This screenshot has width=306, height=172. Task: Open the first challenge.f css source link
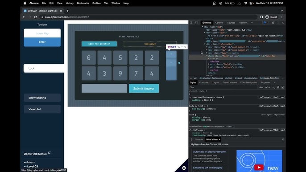tap(272, 97)
